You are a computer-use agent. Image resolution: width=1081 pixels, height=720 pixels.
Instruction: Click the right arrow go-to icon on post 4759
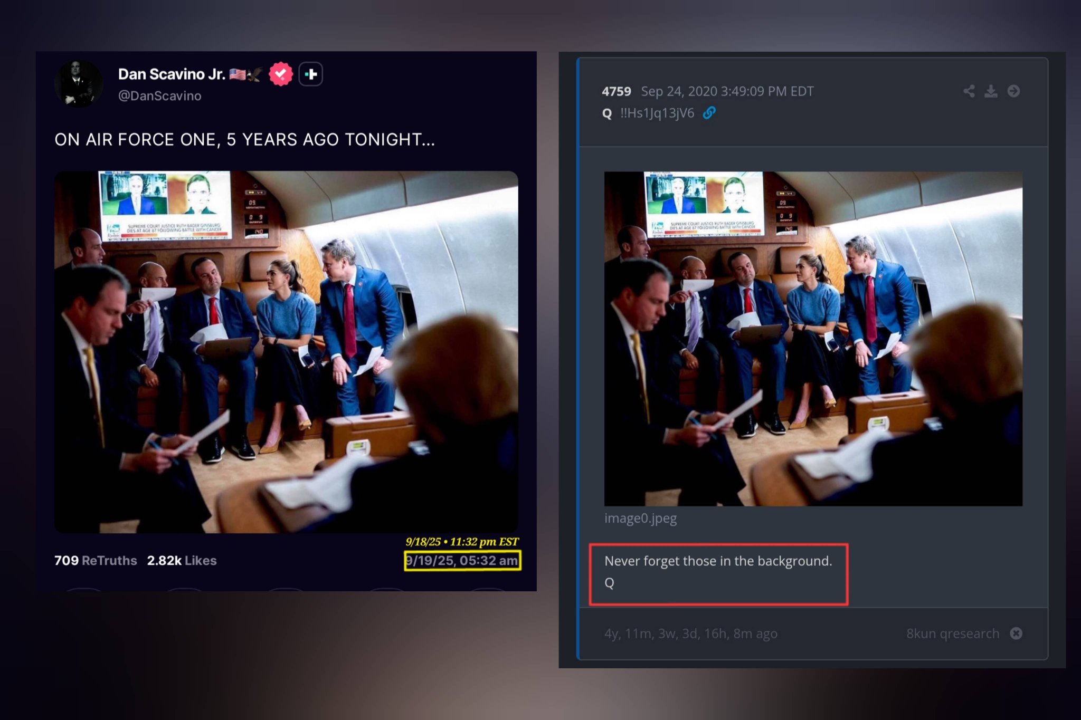click(x=1013, y=91)
